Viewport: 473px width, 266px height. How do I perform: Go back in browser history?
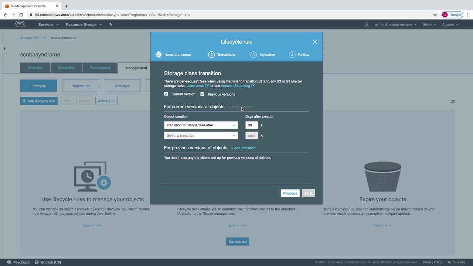[5, 15]
